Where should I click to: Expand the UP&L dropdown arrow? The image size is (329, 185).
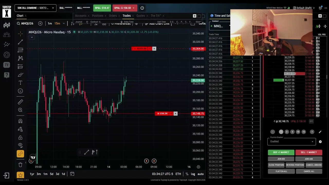133,8
